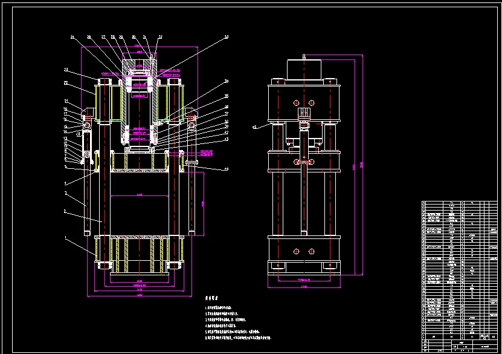Select upper-left bolt hole circle on side view crossbeam

click(x=296, y=103)
